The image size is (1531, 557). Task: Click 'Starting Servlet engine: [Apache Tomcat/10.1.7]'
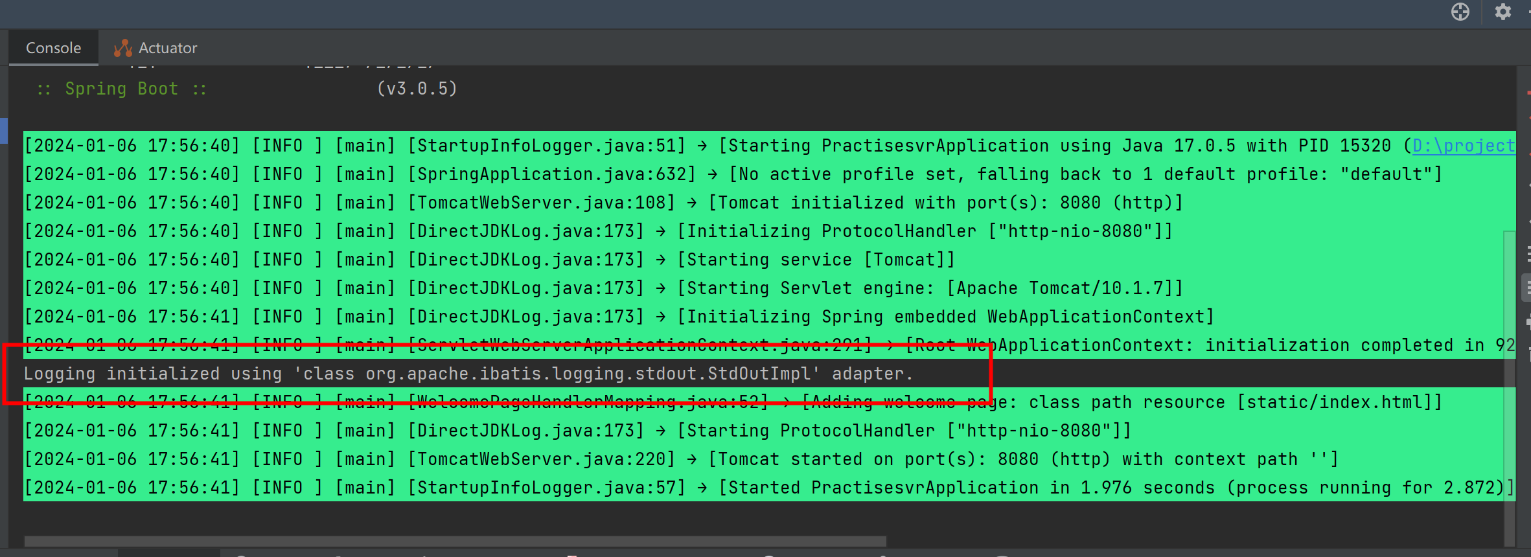click(930, 288)
